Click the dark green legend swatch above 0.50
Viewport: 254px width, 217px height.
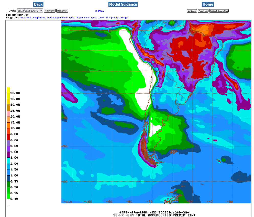8,184
